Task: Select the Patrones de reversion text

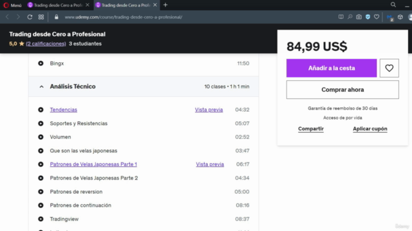Action: pyautogui.click(x=76, y=192)
